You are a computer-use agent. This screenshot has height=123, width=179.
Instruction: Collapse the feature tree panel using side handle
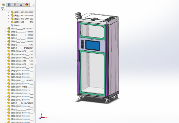coord(36,61)
